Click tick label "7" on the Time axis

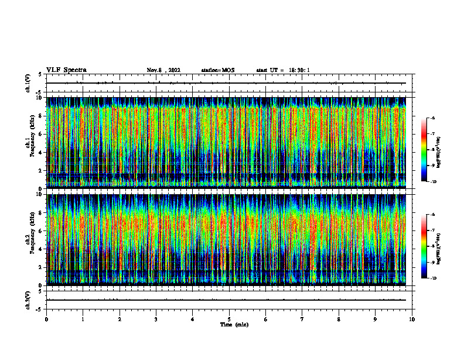302,319
